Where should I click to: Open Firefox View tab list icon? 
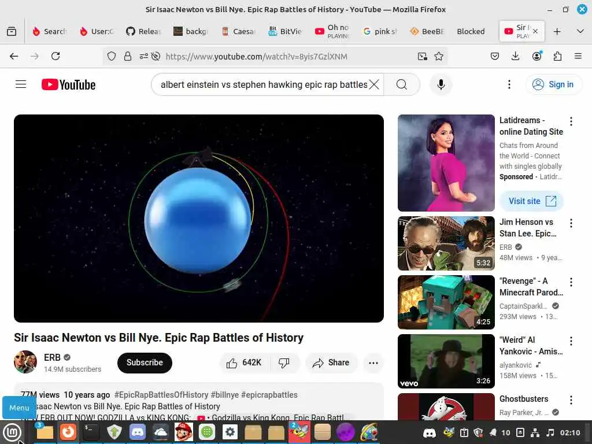point(12,31)
